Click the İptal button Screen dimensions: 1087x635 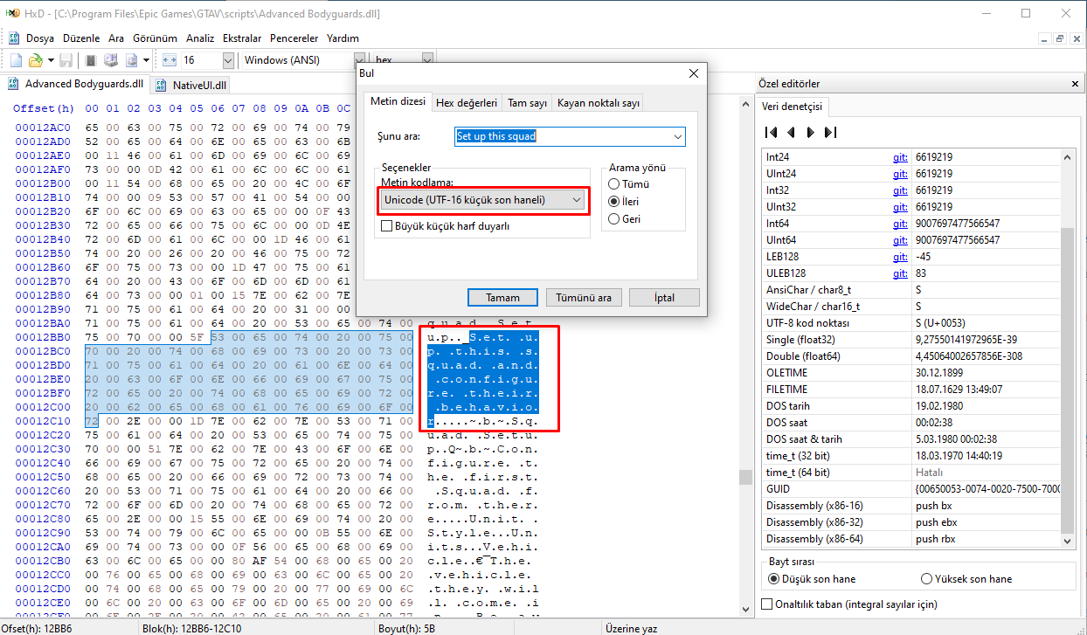[x=664, y=298]
